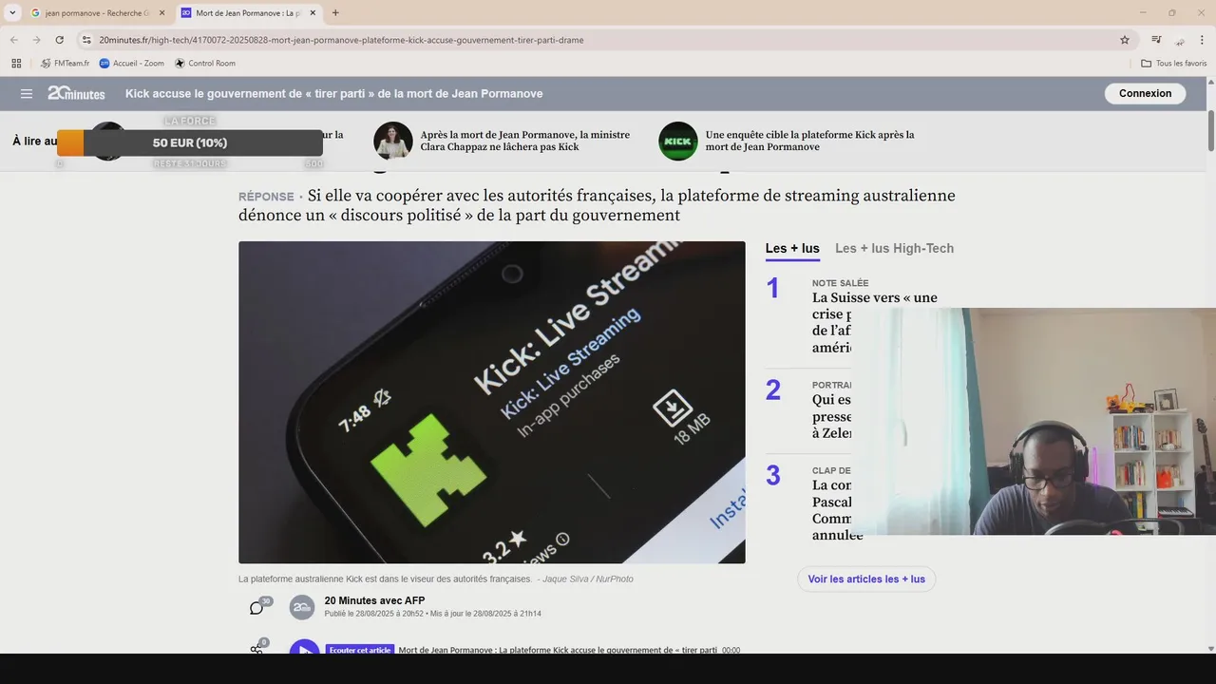Open the 20 Minutes avec AFP author link
This screenshot has width=1216, height=684.
pyautogui.click(x=374, y=600)
